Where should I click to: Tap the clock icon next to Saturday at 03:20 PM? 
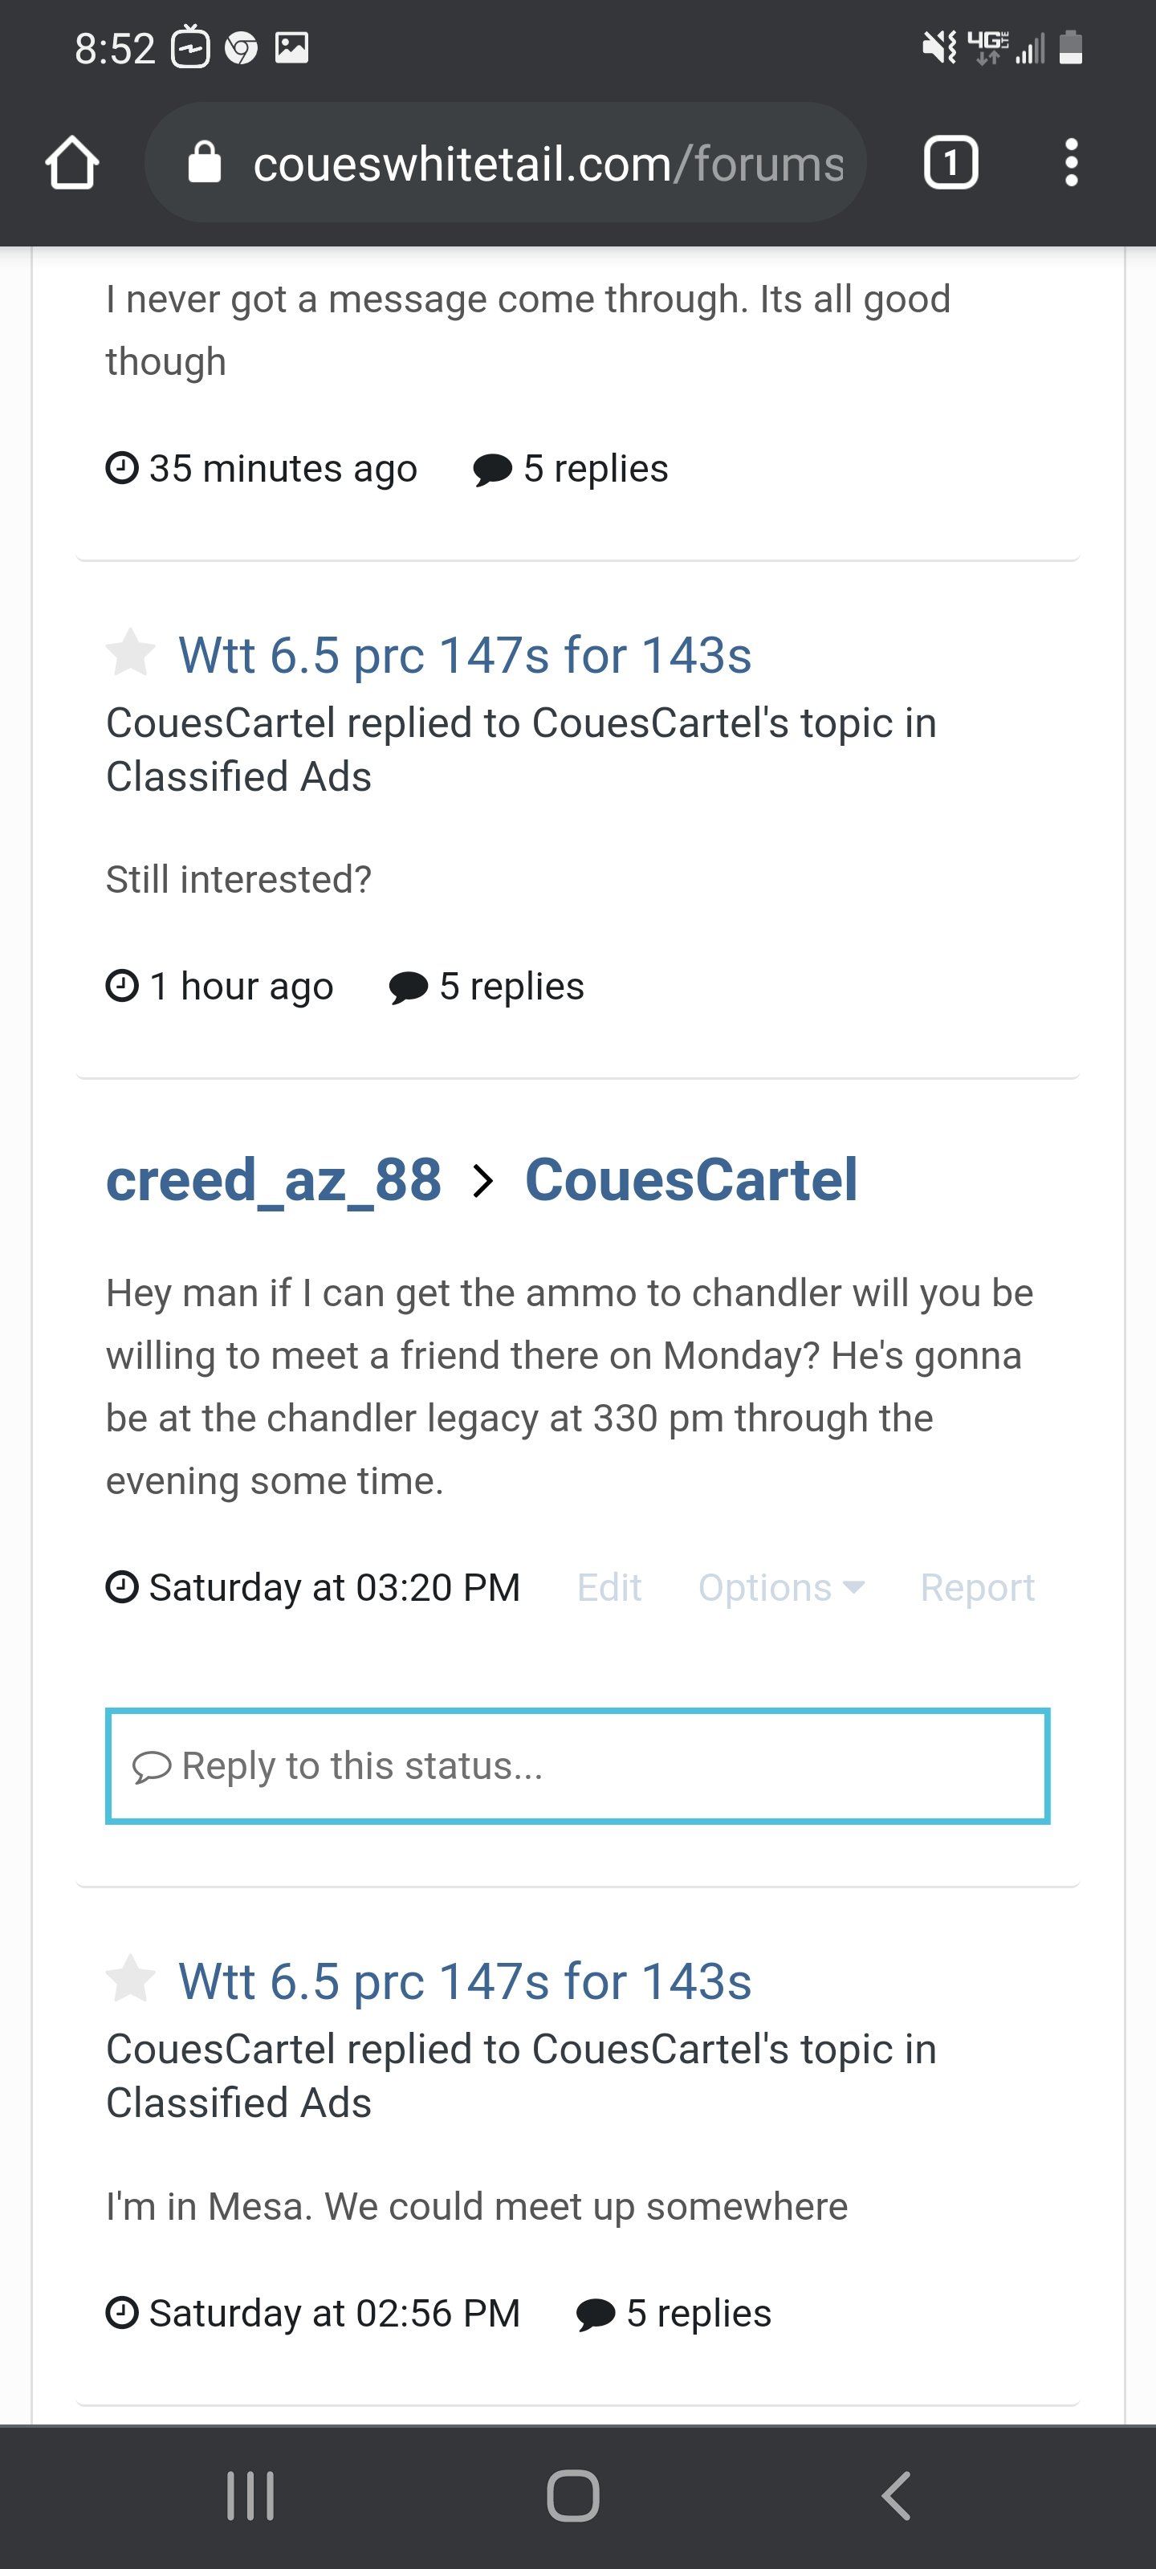[x=122, y=1586]
